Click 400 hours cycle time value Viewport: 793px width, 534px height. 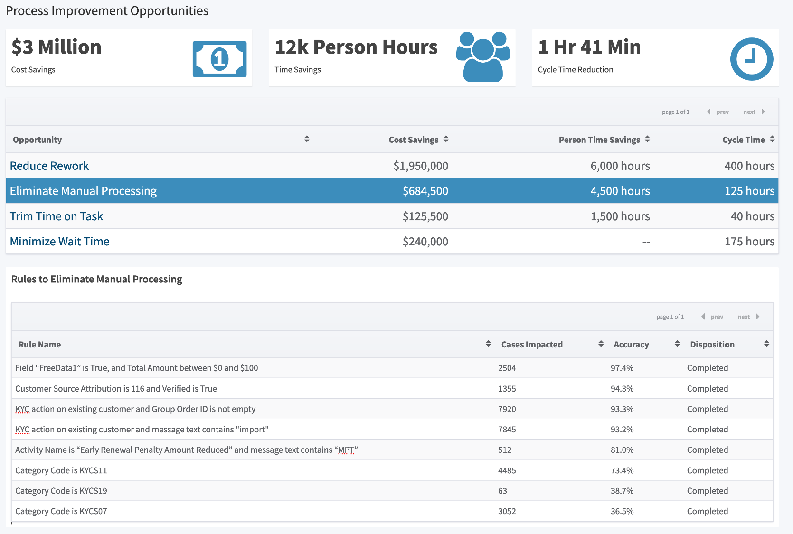(x=749, y=166)
